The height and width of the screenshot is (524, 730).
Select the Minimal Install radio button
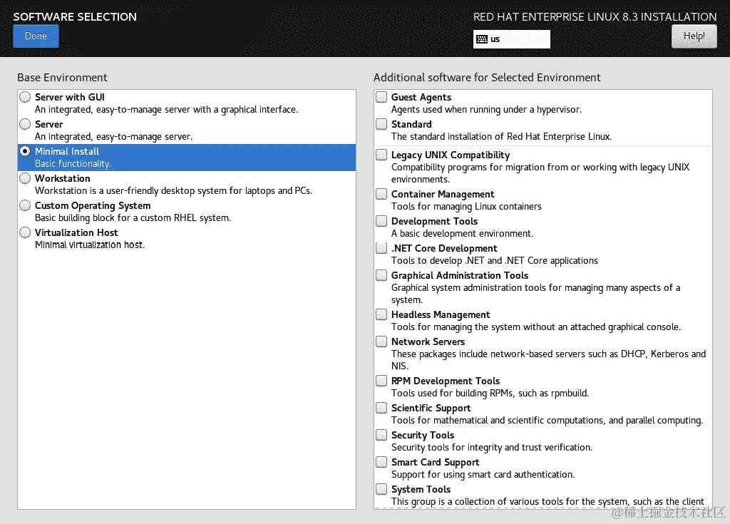(x=26, y=152)
